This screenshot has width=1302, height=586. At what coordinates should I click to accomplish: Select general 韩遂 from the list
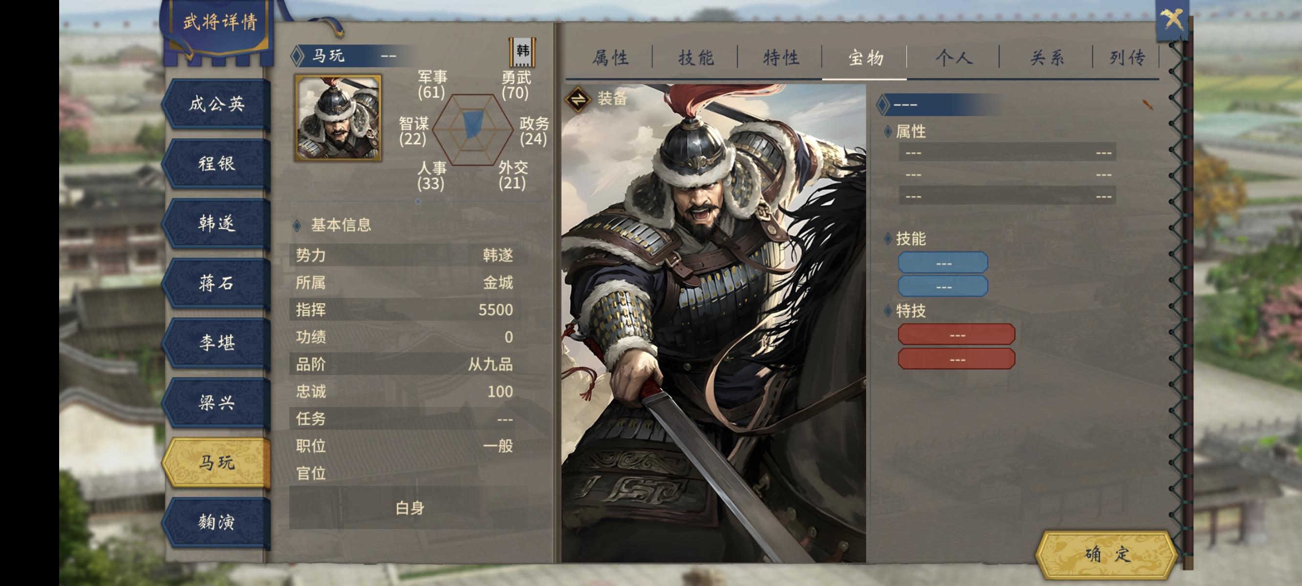point(217,223)
